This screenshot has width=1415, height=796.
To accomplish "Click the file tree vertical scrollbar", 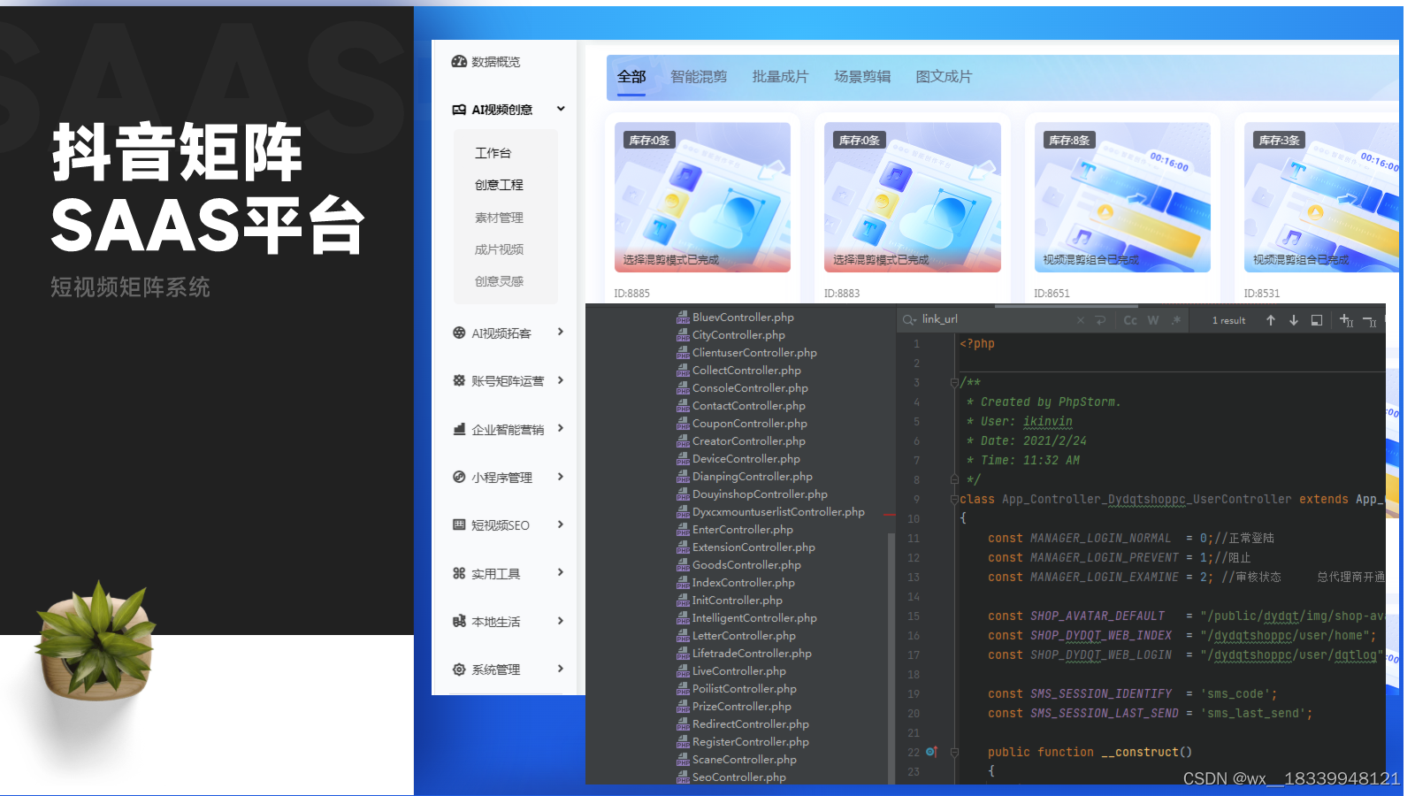I will 891,658.
